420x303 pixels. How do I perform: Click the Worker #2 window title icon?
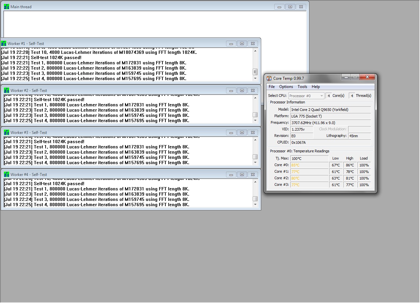tap(7, 90)
